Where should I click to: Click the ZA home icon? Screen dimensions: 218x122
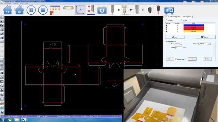19,10
